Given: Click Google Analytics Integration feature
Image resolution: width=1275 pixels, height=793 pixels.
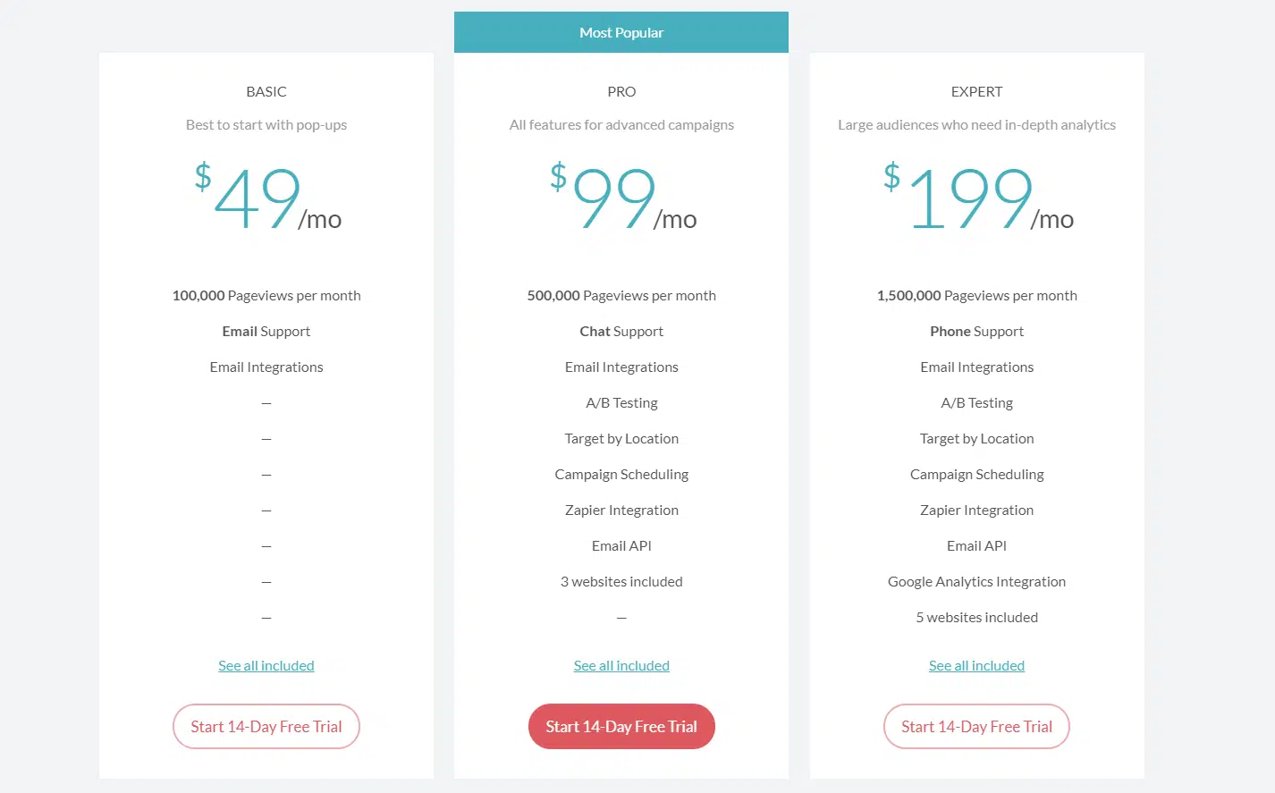Looking at the screenshot, I should (x=976, y=582).
